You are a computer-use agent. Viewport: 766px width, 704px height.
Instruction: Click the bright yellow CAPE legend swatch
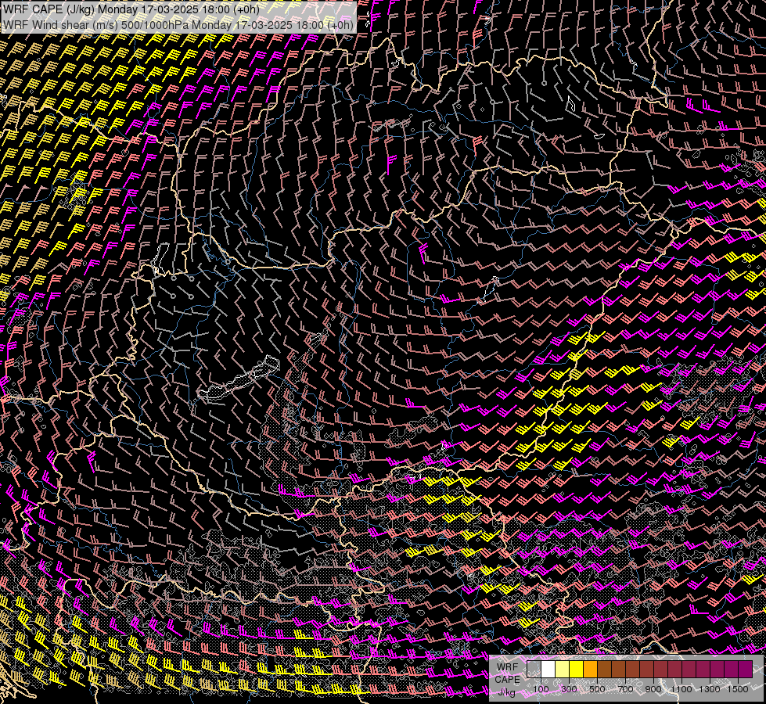pos(577,669)
